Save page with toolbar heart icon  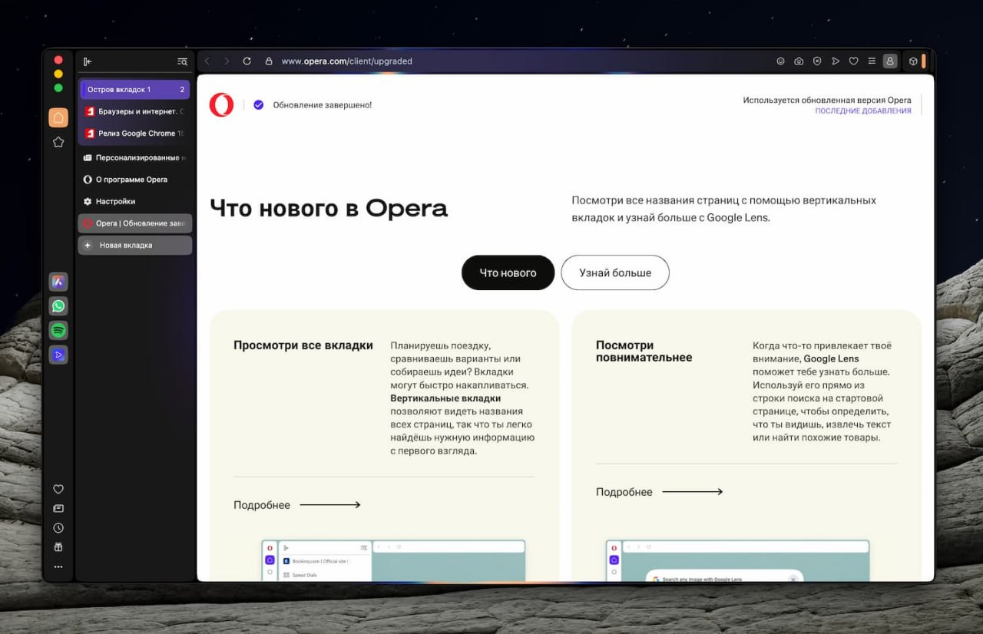(x=853, y=61)
